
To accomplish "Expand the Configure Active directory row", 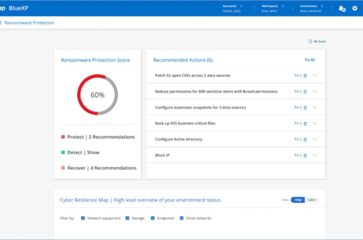I will pyautogui.click(x=315, y=139).
